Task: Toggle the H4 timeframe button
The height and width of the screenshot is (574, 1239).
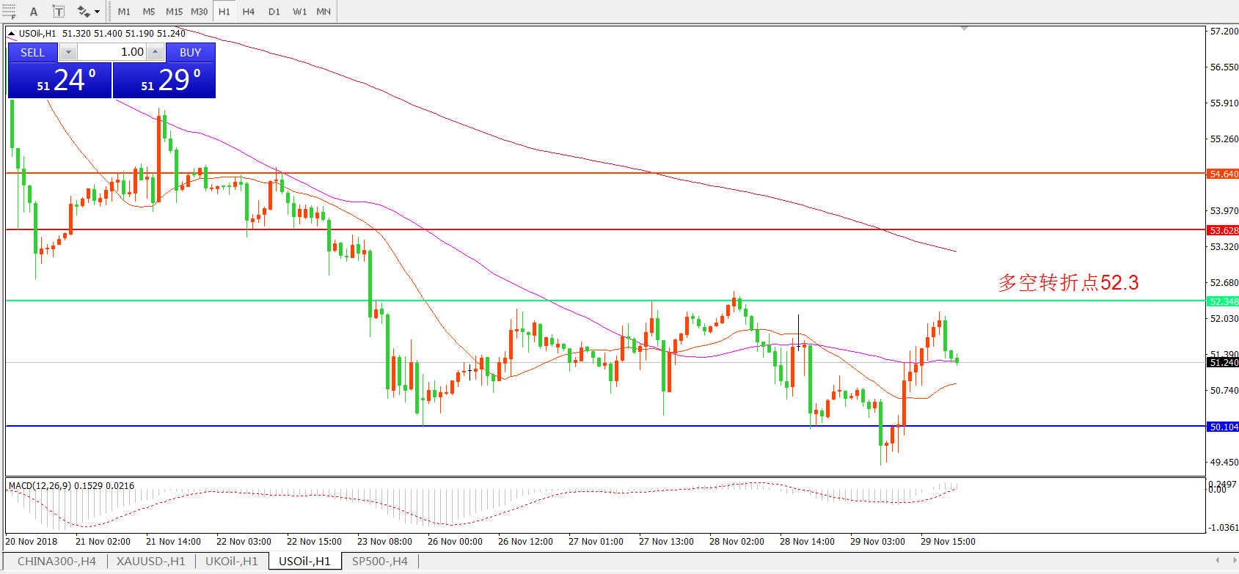Action: coord(249,12)
